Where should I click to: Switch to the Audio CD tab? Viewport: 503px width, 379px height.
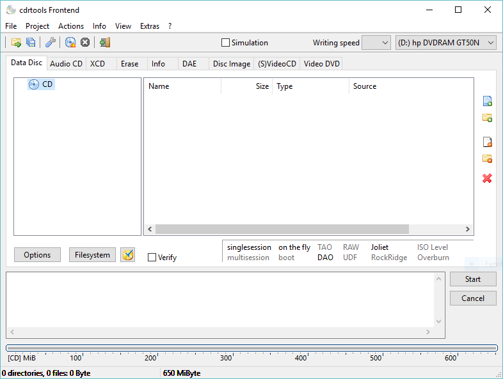[66, 64]
